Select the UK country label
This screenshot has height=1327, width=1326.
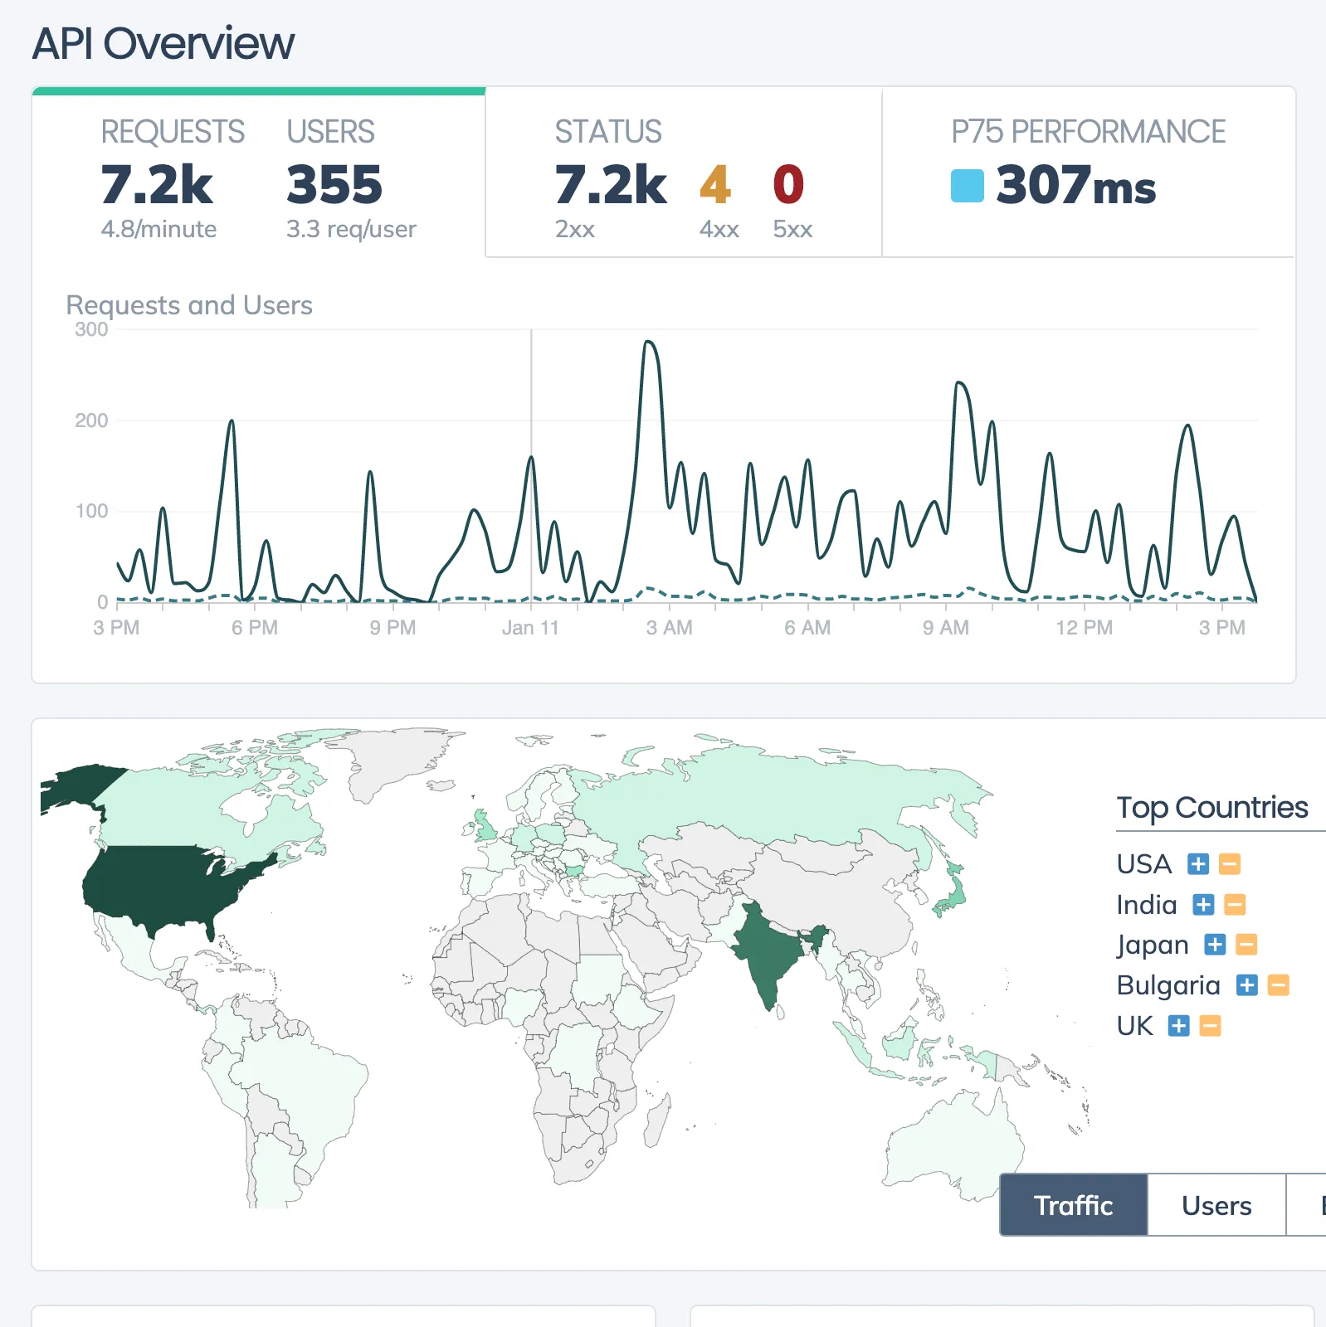point(1135,1026)
